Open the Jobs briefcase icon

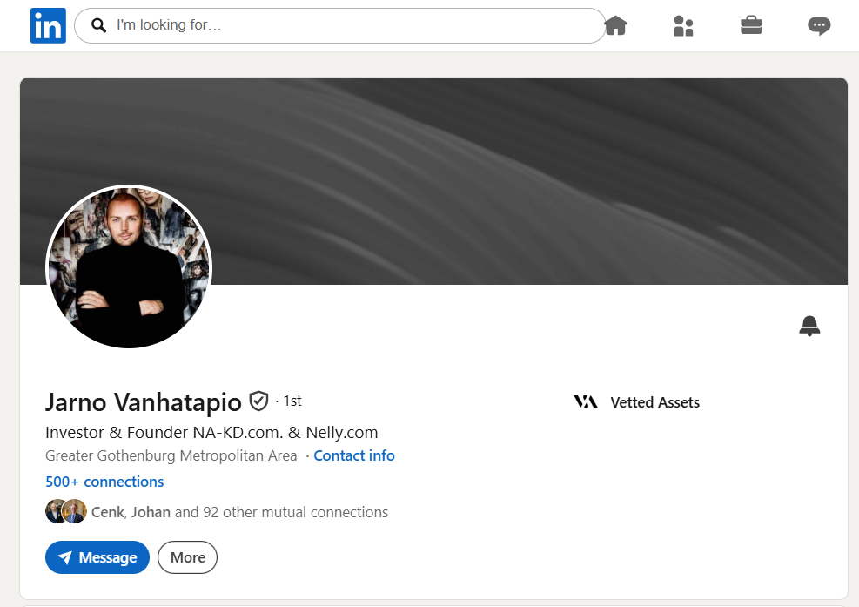(x=751, y=25)
